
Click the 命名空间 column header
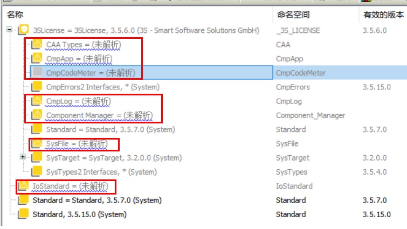293,15
